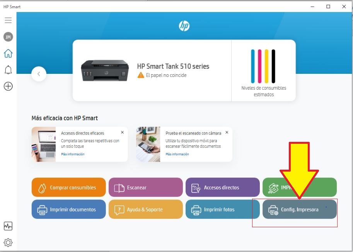Image resolution: width=353 pixels, height=252 pixels.
Task: Open Ayuda & Soporte tile
Action: 145,209
